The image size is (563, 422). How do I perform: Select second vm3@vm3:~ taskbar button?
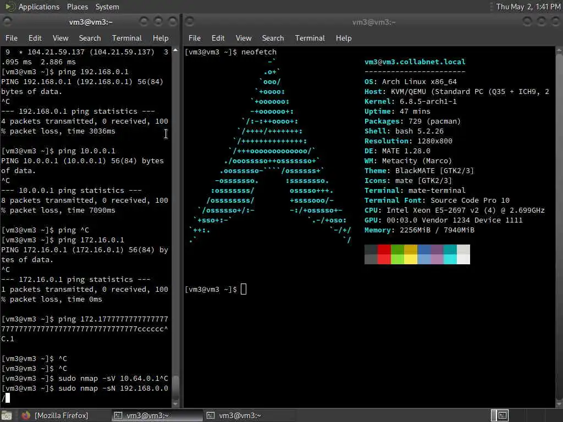point(249,415)
